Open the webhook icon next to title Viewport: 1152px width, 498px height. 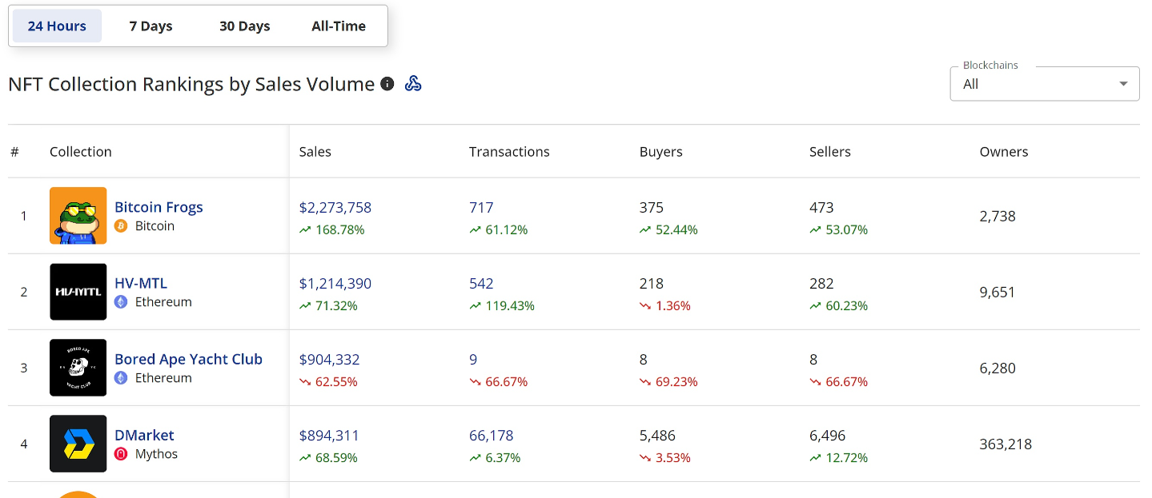coord(413,84)
